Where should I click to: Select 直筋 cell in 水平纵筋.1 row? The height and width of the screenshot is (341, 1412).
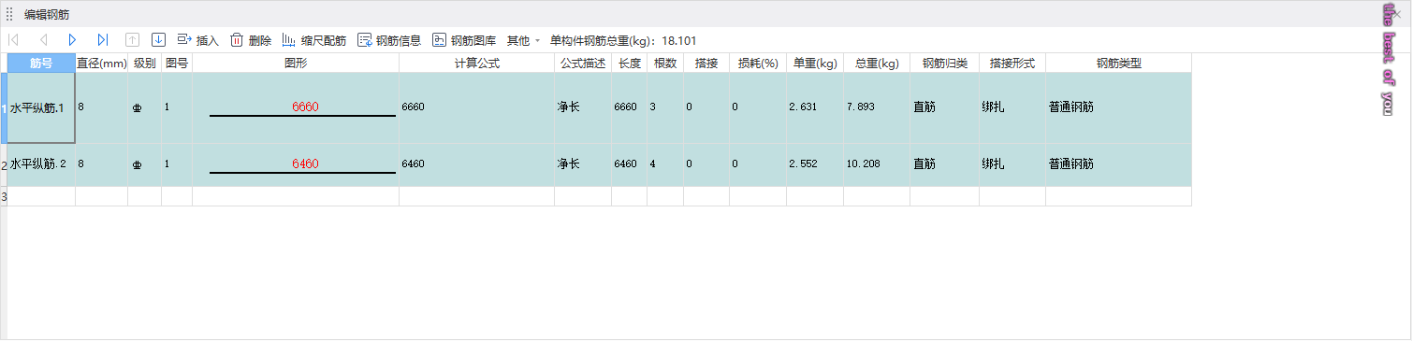click(x=945, y=107)
